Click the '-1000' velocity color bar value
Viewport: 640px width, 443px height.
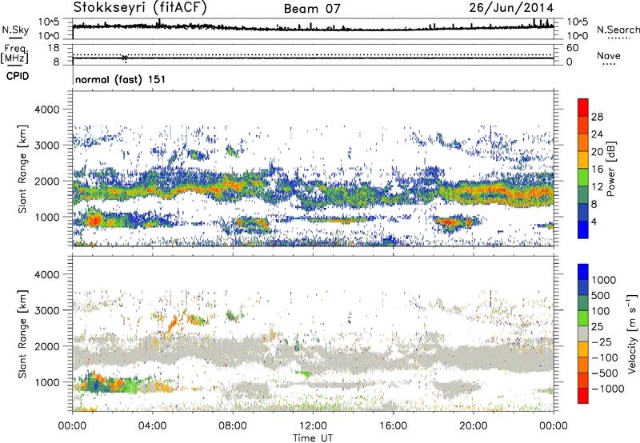point(608,389)
